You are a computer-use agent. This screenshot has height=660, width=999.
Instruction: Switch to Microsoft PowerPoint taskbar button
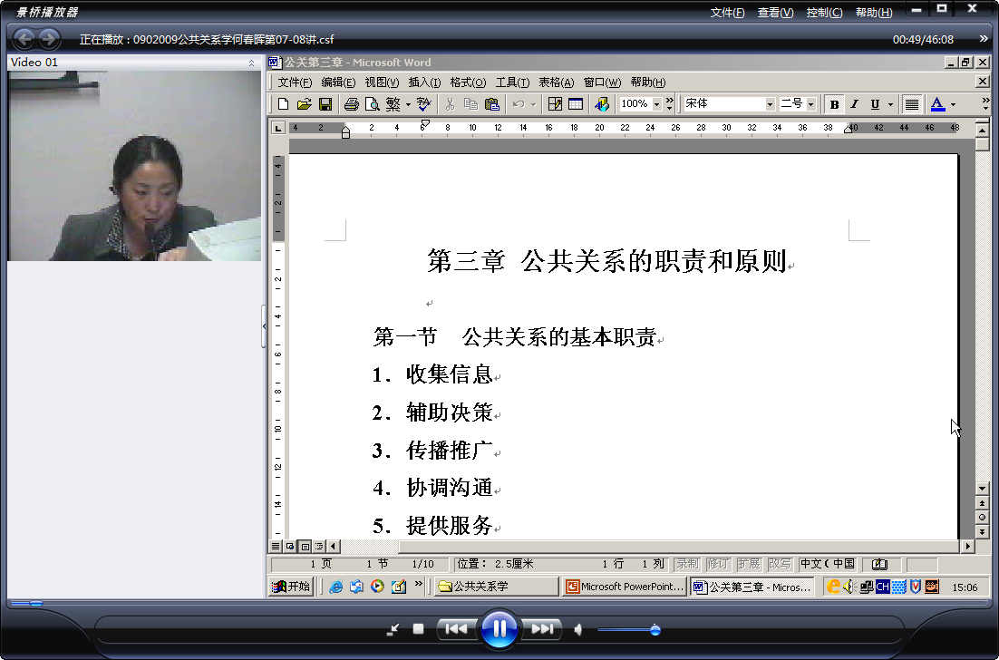point(625,586)
